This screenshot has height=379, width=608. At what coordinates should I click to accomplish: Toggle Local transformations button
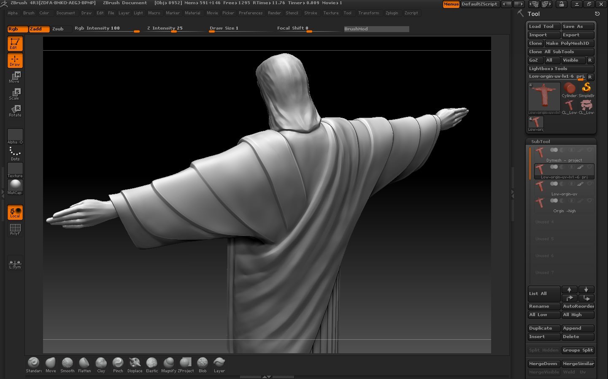(15, 212)
